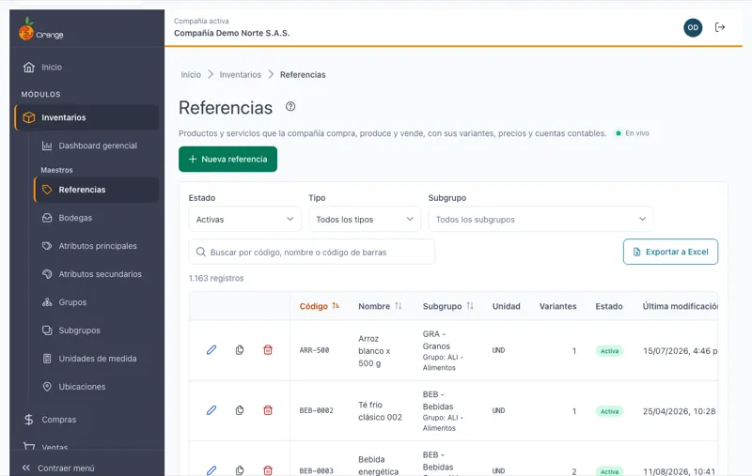Delete the BEB-0002 reference
This screenshot has height=476, width=752.
pos(268,410)
